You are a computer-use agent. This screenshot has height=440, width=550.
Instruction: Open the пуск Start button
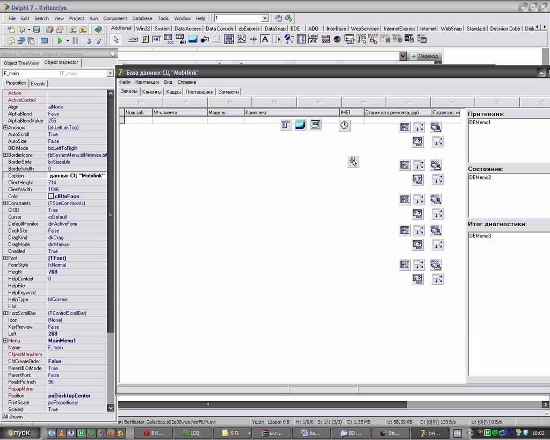point(20,433)
